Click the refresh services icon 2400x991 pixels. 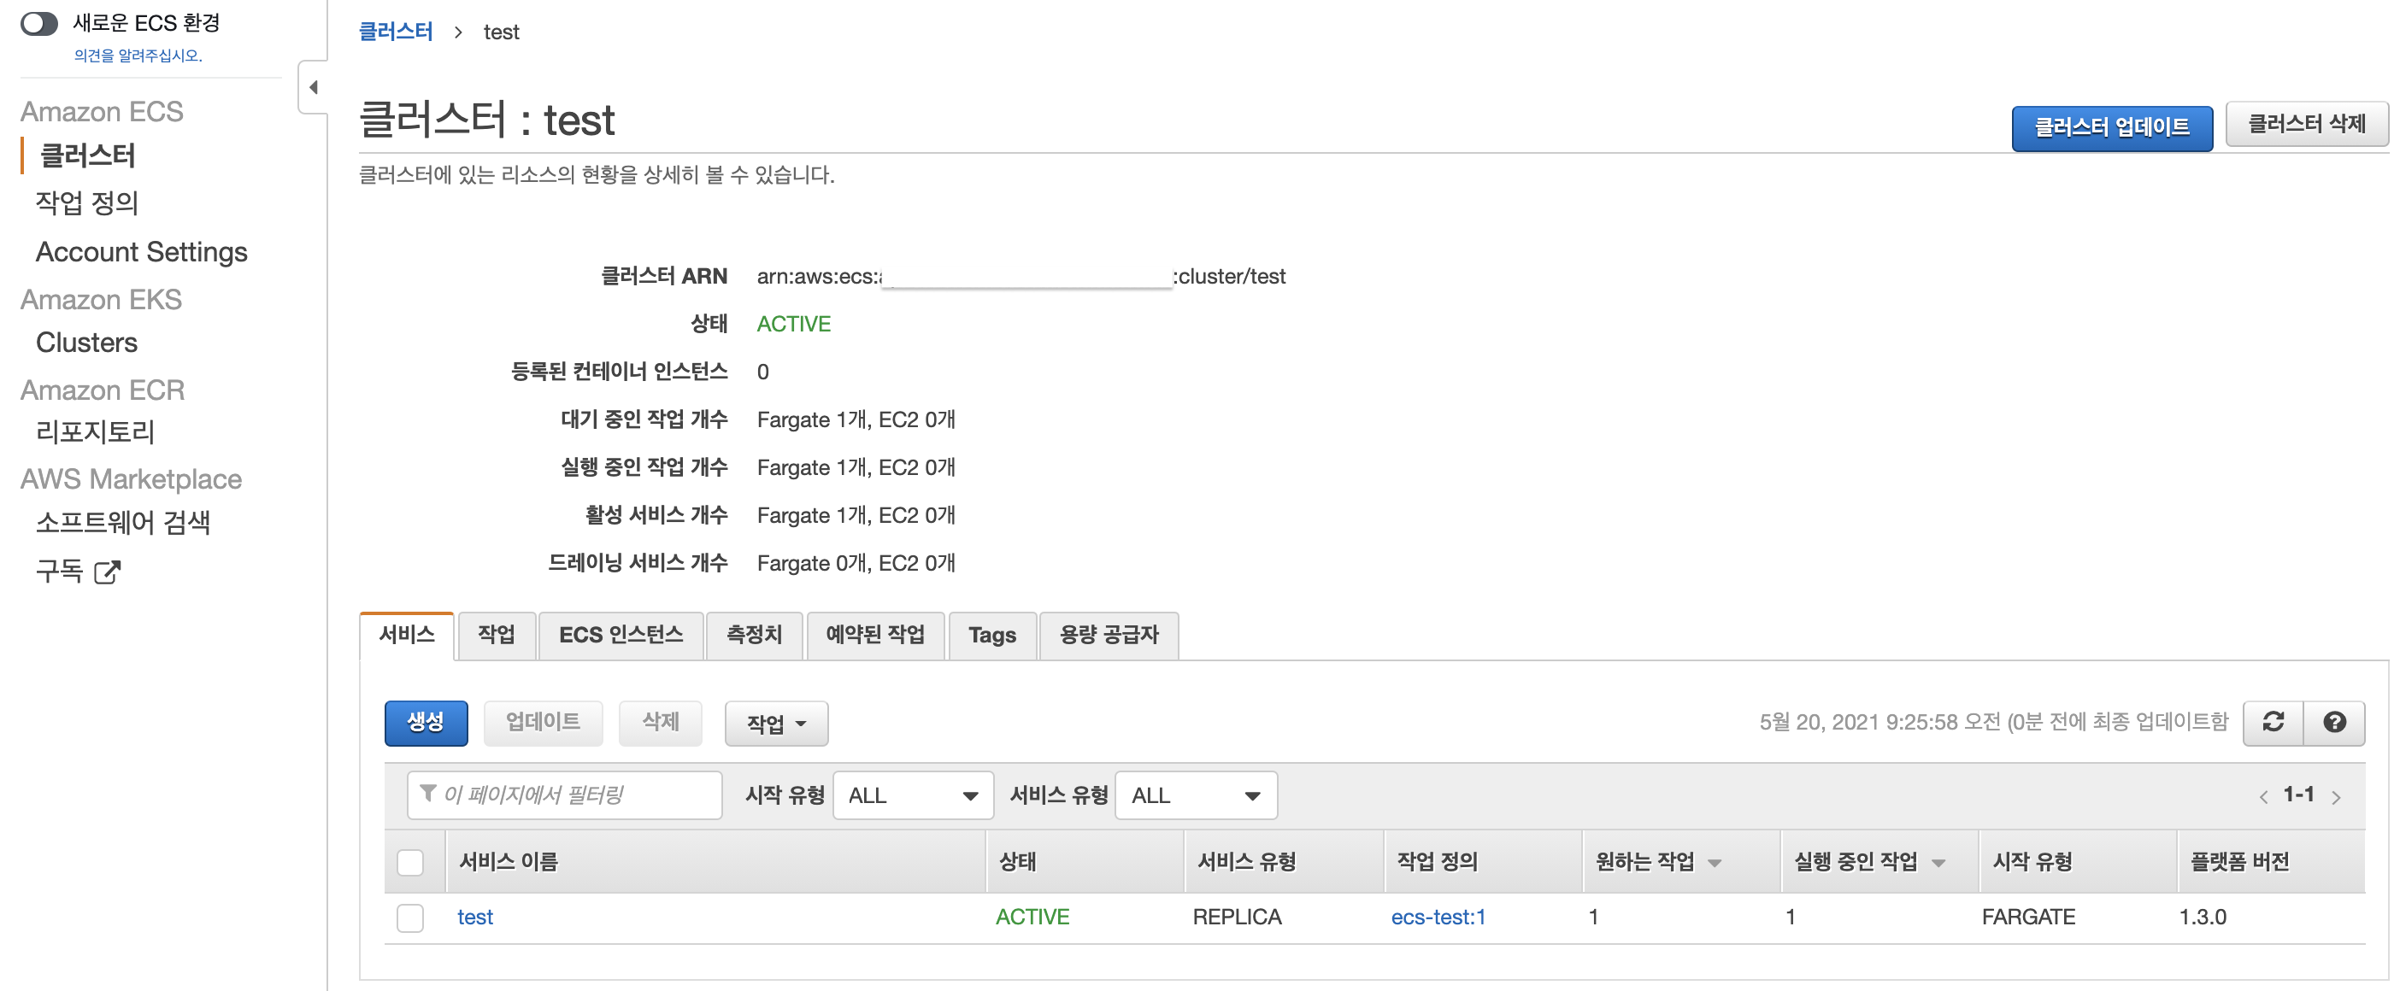(2273, 722)
